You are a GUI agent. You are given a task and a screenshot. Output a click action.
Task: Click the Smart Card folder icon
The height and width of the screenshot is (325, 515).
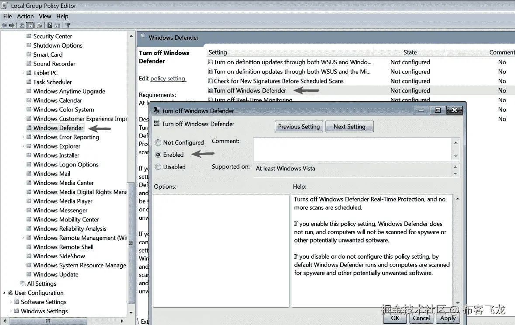click(29, 55)
